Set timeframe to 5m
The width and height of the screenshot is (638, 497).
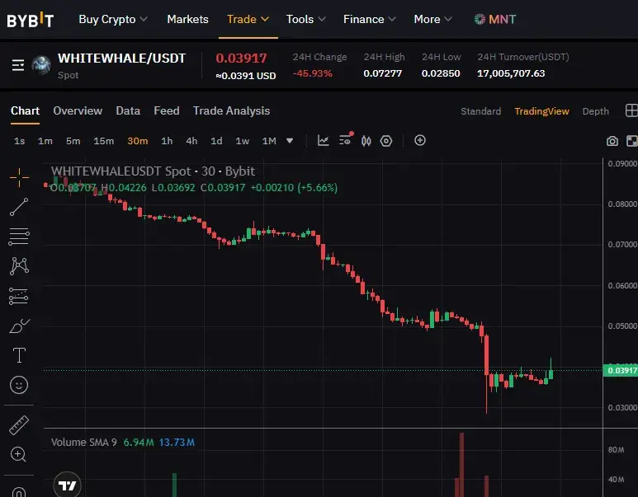(73, 141)
